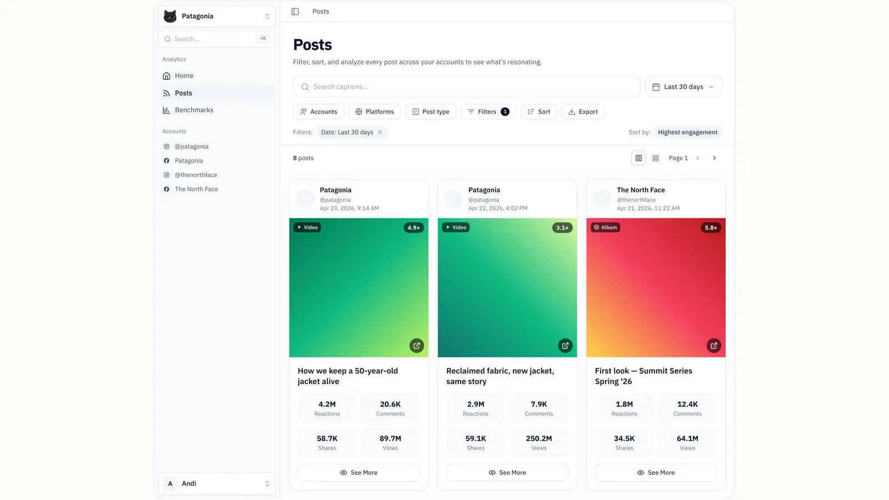Image resolution: width=889 pixels, height=500 pixels.
Task: Expand the Patagonia workspace switcher
Action: (x=217, y=16)
